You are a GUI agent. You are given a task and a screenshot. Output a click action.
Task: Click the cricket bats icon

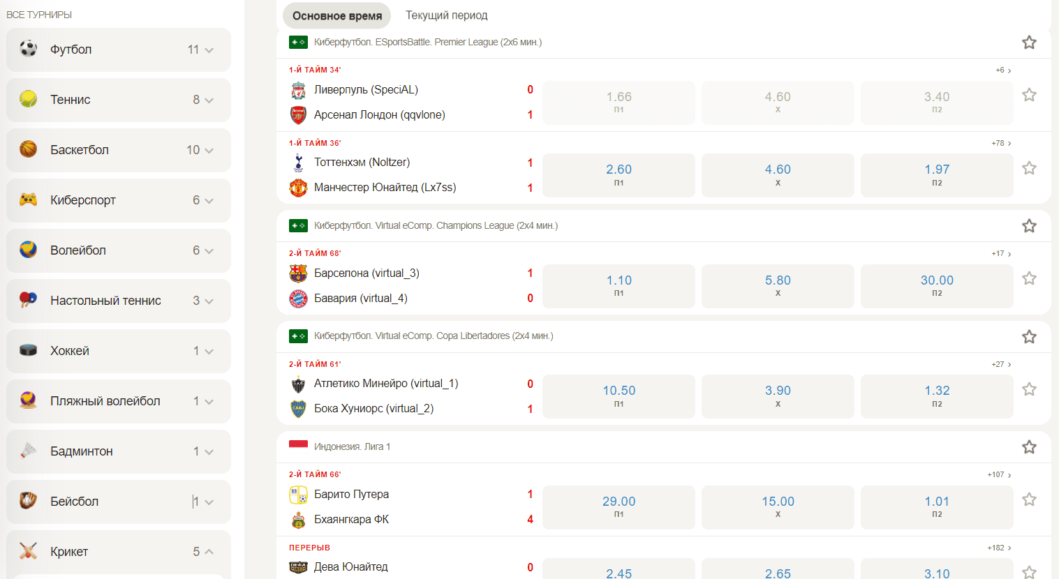pos(28,551)
